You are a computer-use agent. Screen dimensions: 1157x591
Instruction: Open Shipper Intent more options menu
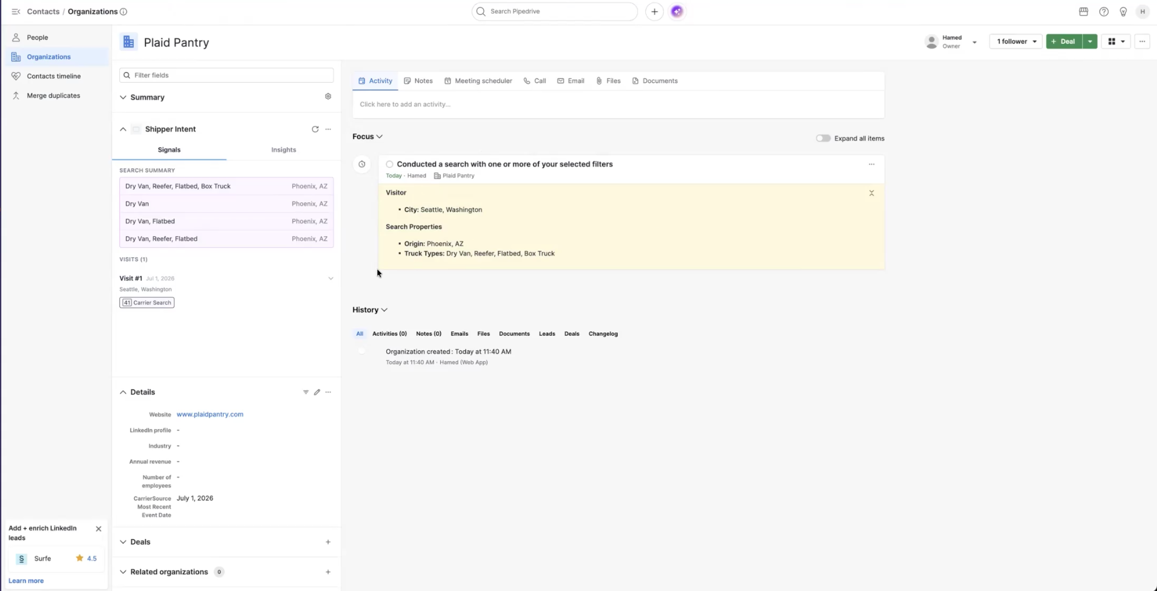click(328, 129)
